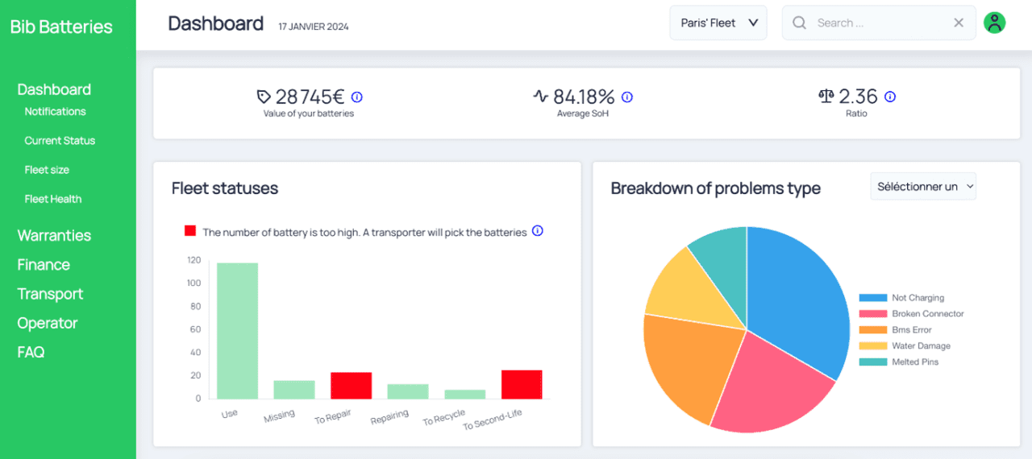Open Notifications under Dashboard

click(55, 112)
